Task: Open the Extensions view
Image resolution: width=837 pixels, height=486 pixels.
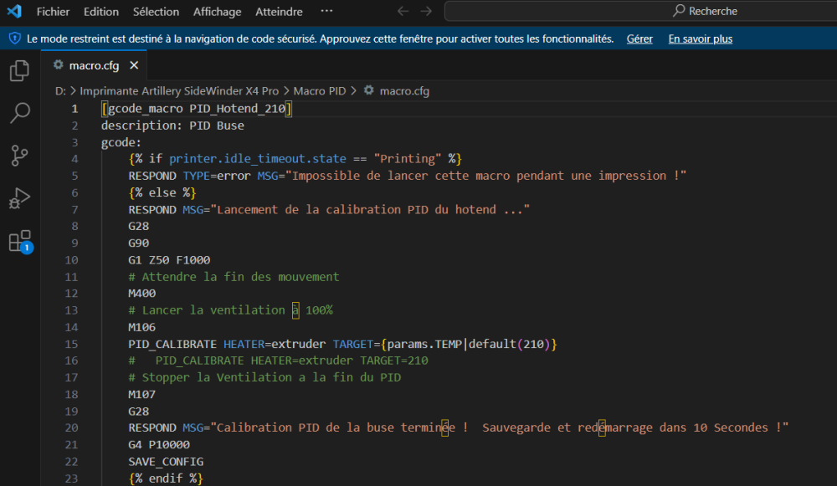Action: (x=19, y=242)
